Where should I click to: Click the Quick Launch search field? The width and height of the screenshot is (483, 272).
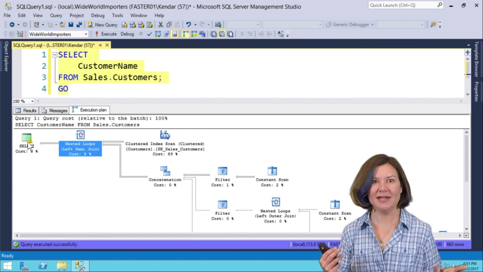click(x=406, y=5)
